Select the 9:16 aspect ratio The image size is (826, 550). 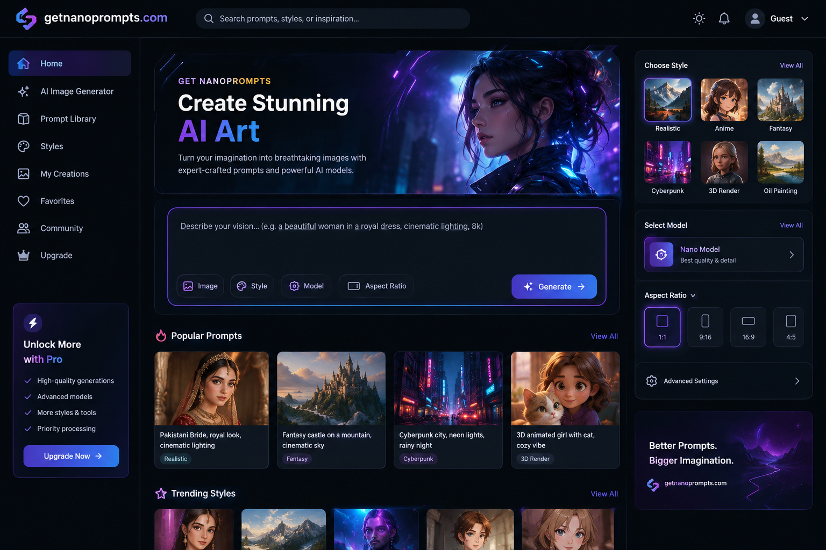click(x=706, y=327)
